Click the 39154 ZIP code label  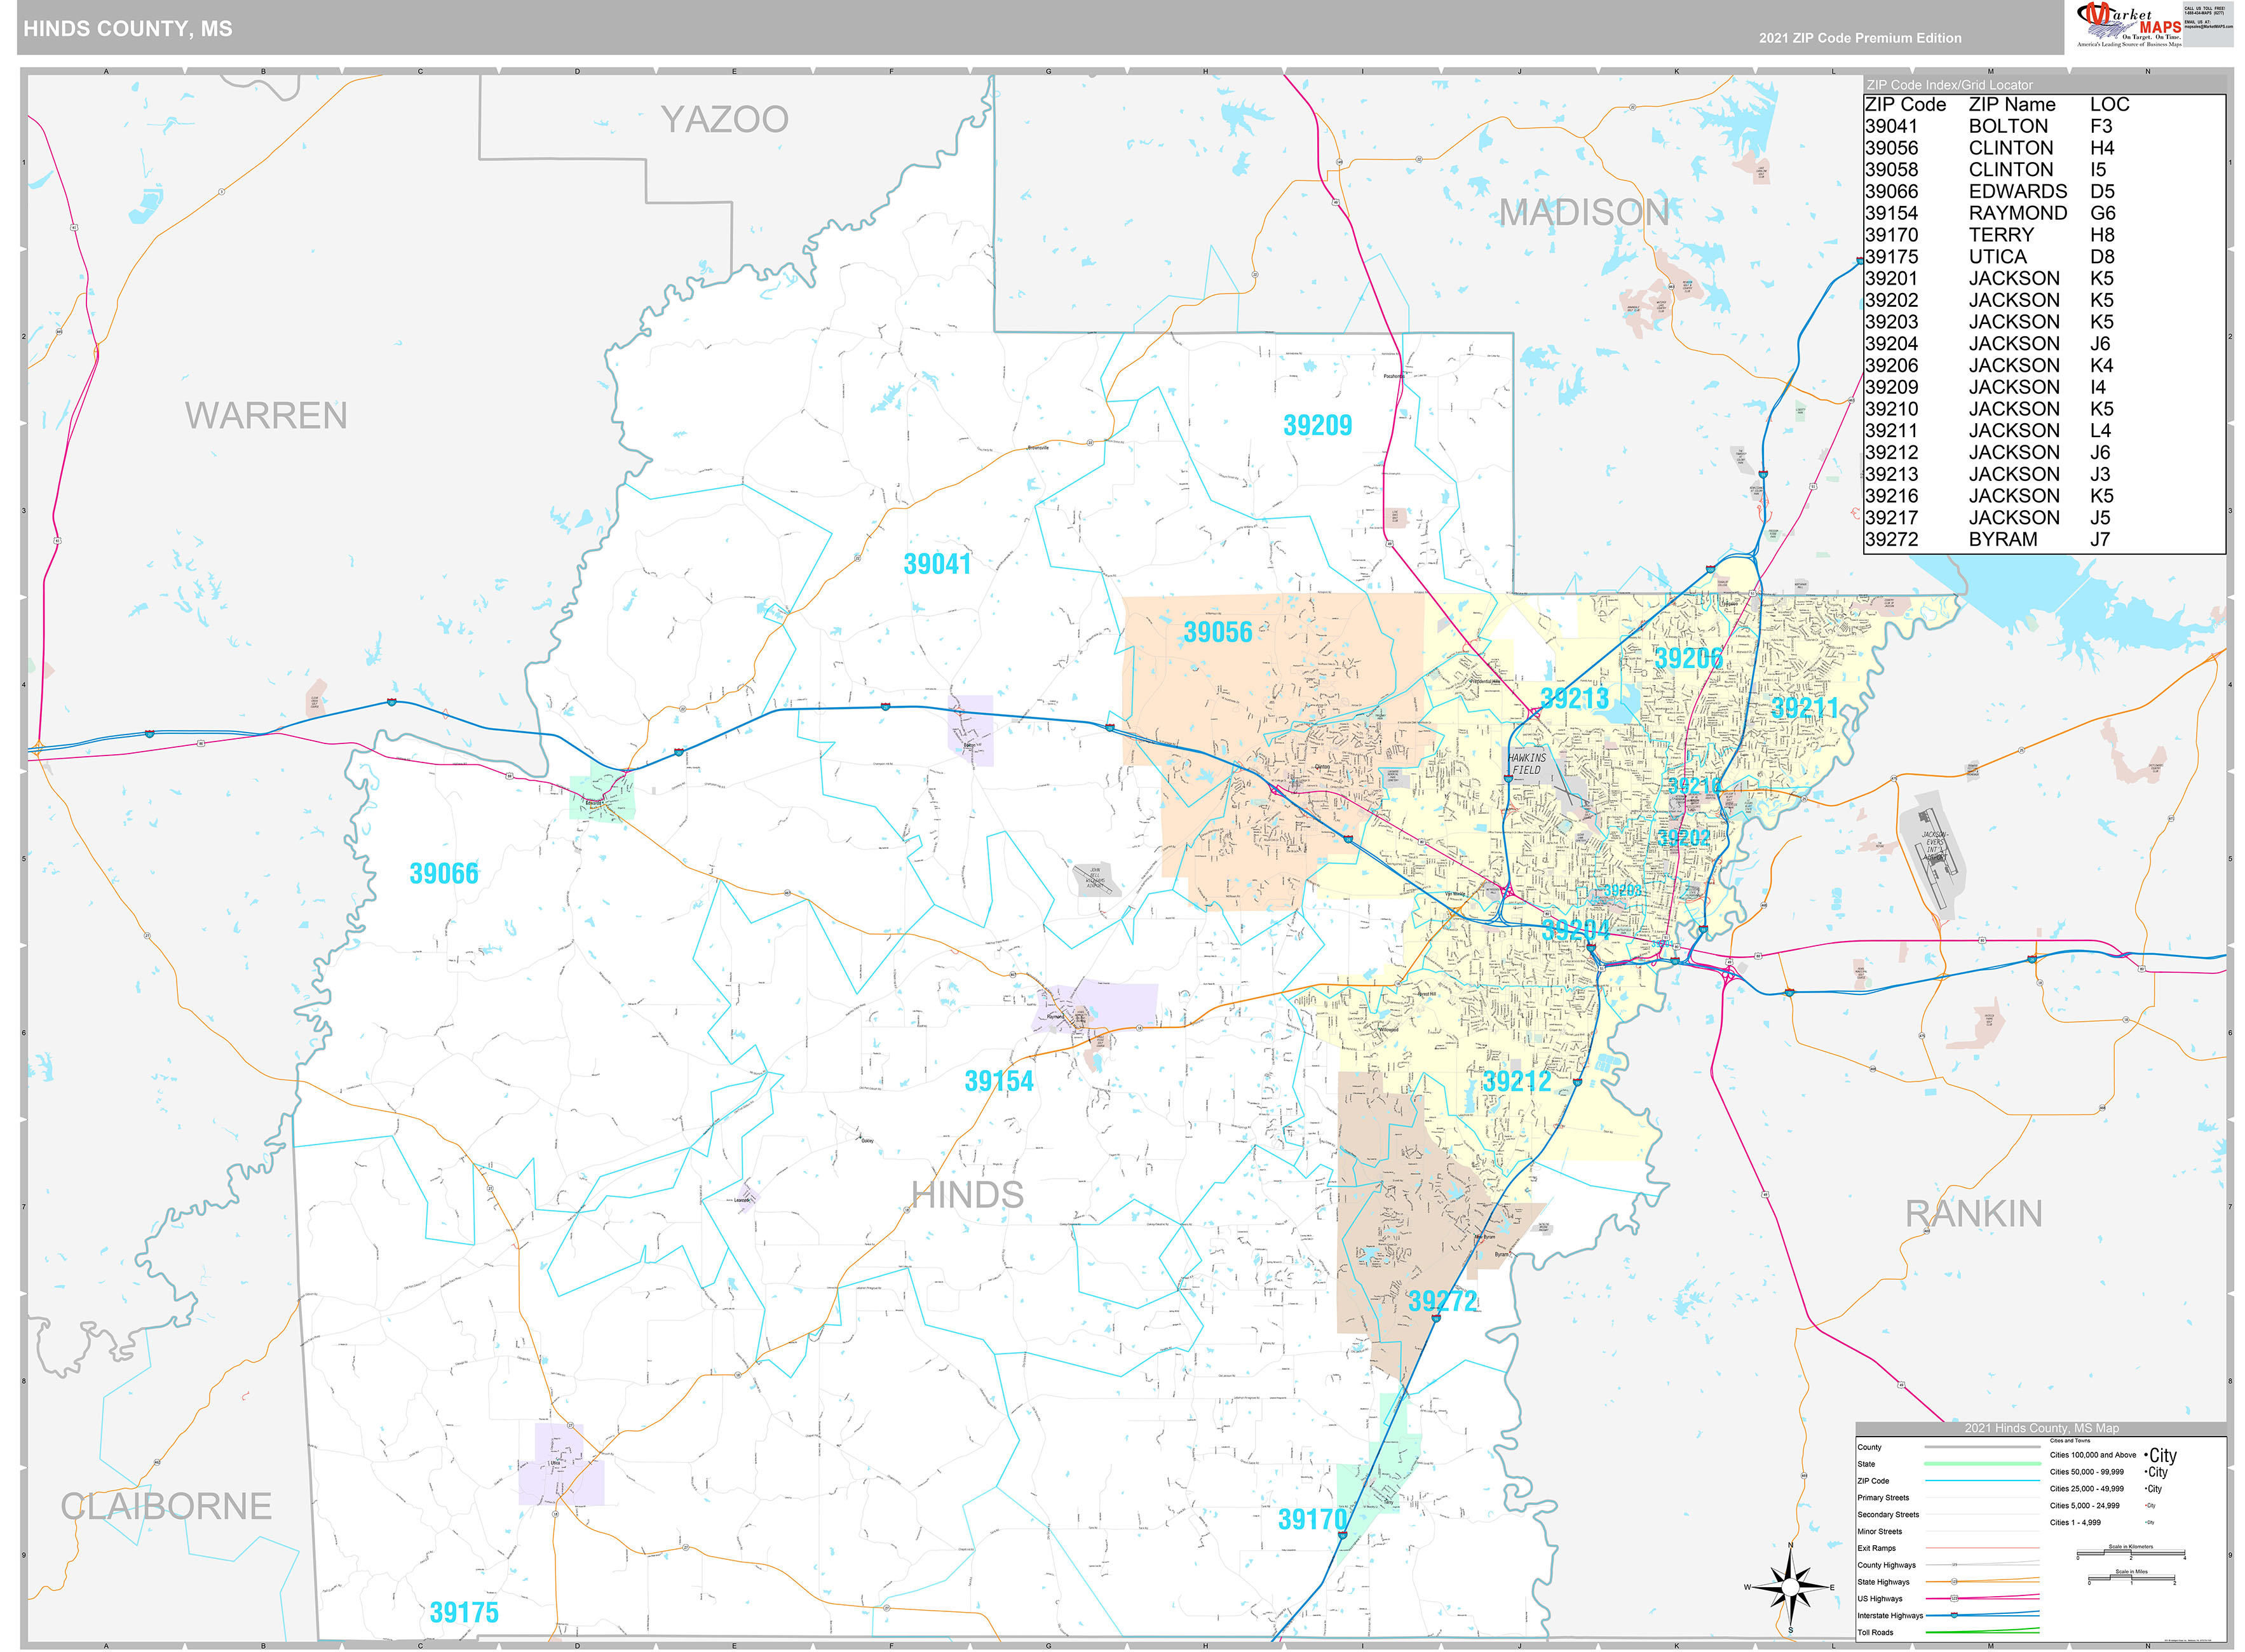tap(998, 1081)
